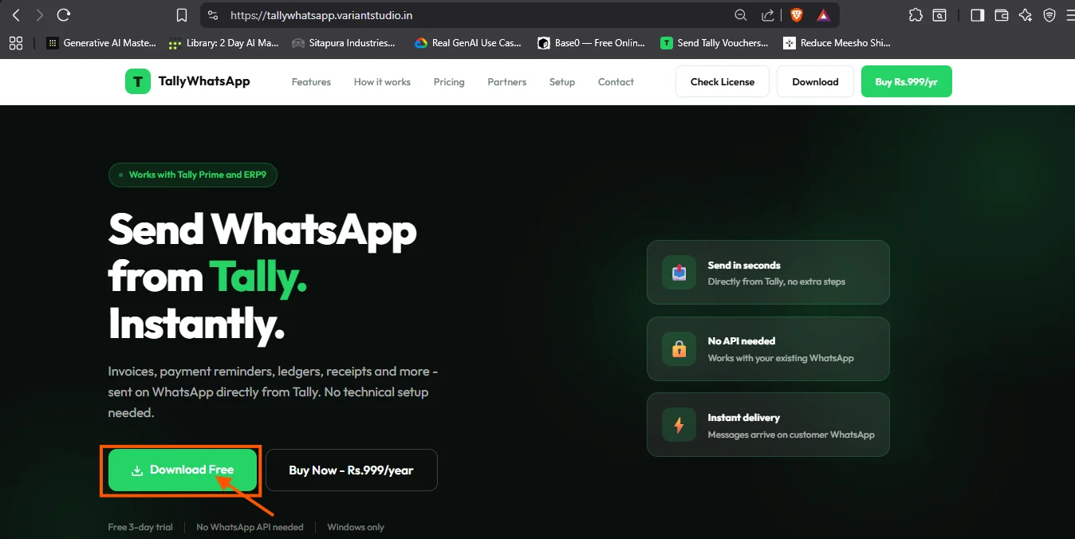Open the Partners nav link
Viewport: 1075px width, 539px height.
click(507, 82)
